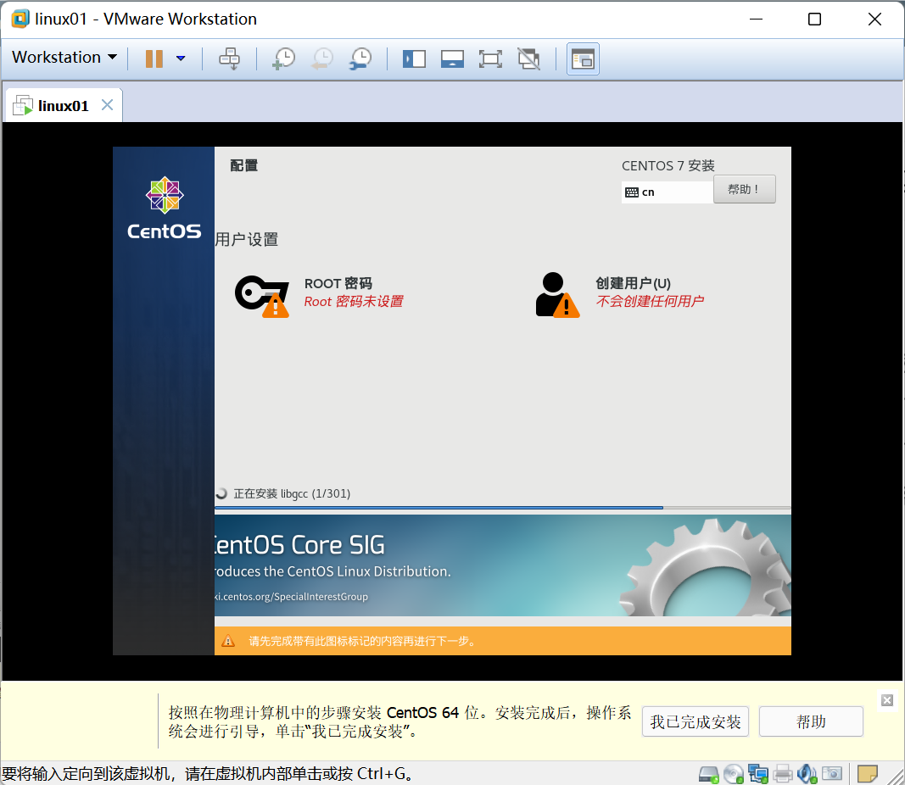Click the CD/DVD drive status icon
The image size is (905, 785).
point(734,773)
